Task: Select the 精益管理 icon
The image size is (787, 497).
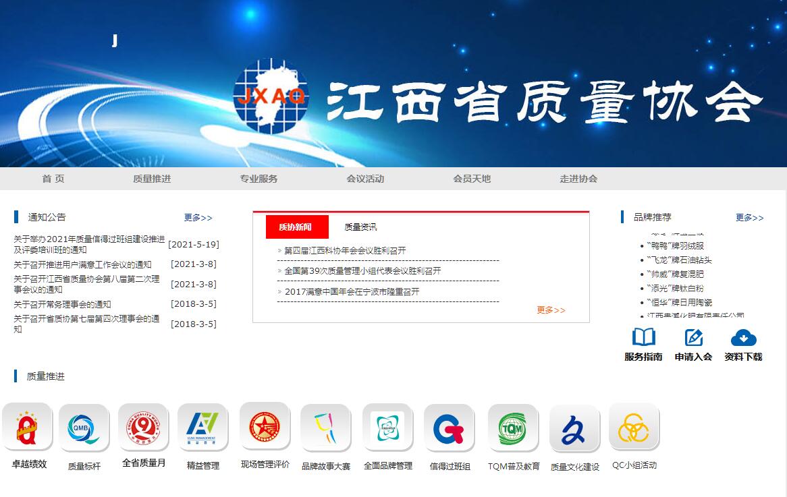Action: tap(202, 428)
